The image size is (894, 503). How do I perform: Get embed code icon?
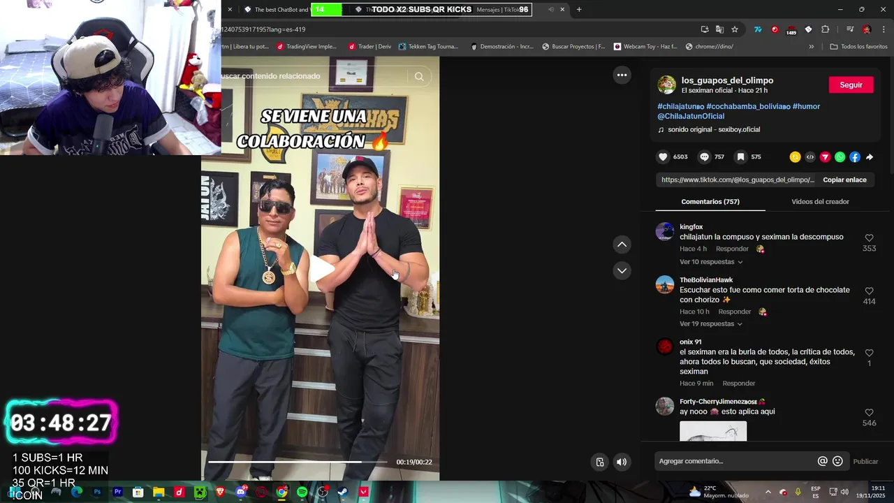point(810,157)
